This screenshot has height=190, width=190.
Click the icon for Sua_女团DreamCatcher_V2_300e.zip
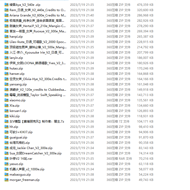click(x=7, y=153)
